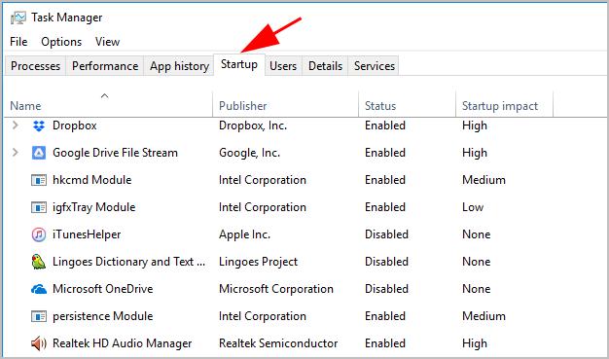Click the Realtek HD Audio speaker icon
The image size is (609, 359).
point(39,343)
